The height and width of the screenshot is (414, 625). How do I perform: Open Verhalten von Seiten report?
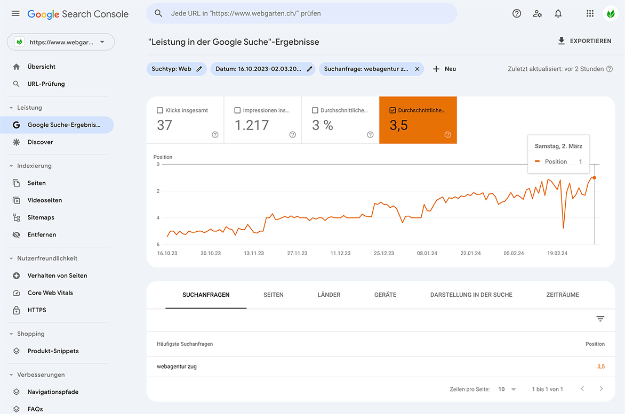(57, 275)
